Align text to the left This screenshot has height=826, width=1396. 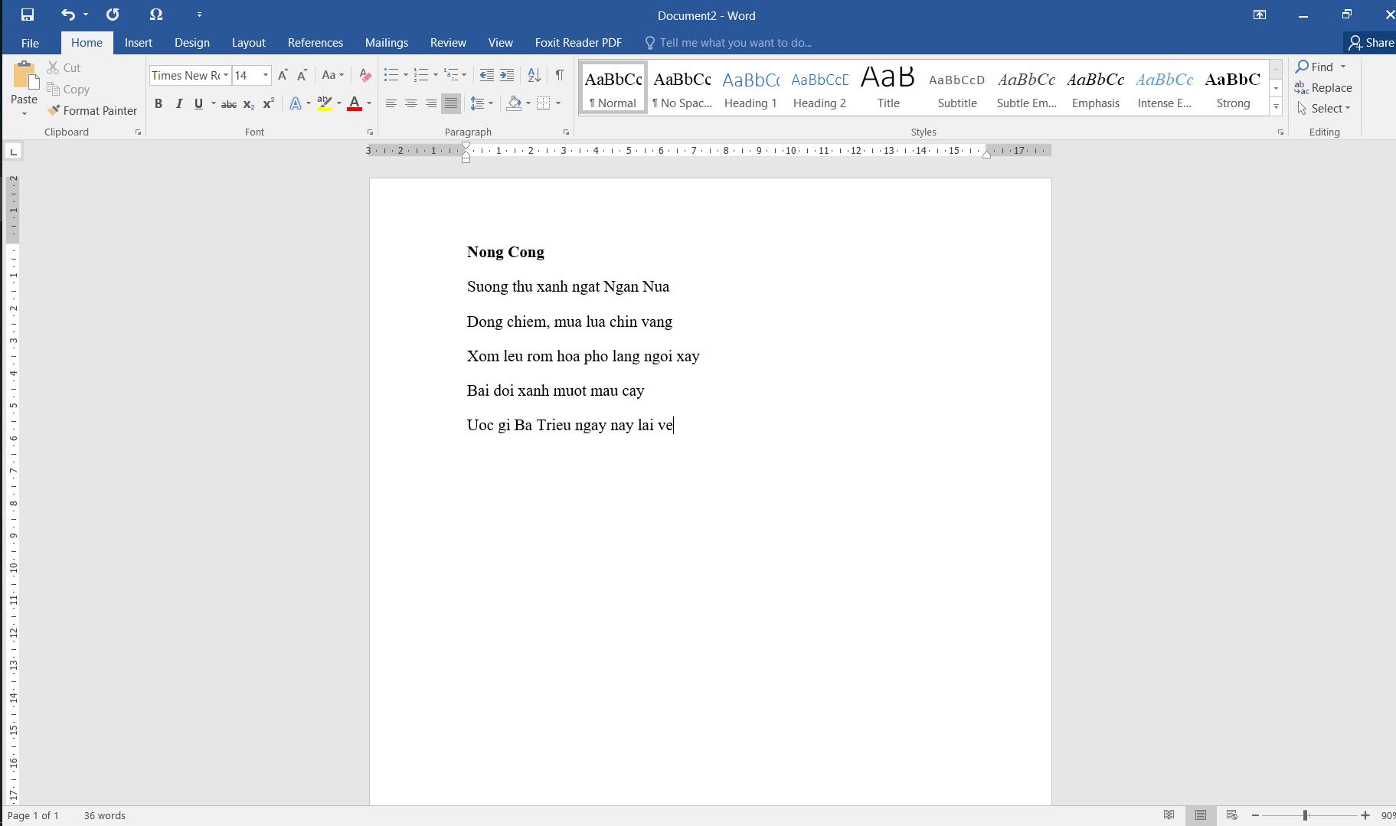[x=391, y=104]
